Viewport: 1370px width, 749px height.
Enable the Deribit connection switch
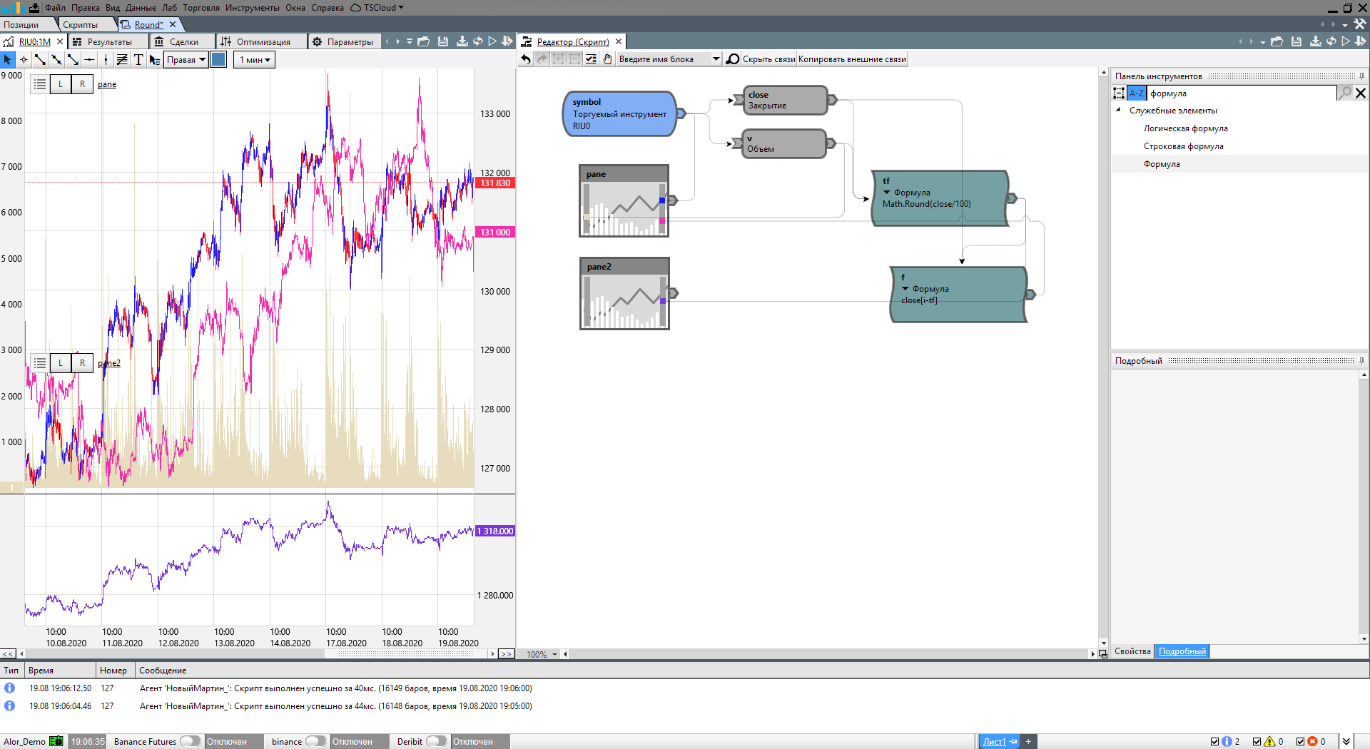tap(436, 741)
